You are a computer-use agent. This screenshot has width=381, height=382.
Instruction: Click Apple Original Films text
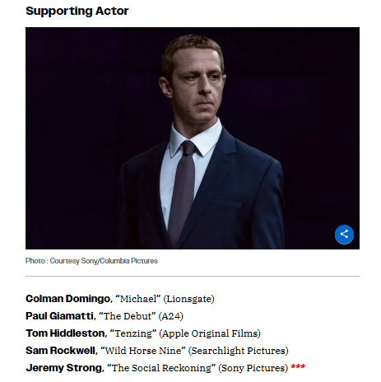tap(210, 333)
